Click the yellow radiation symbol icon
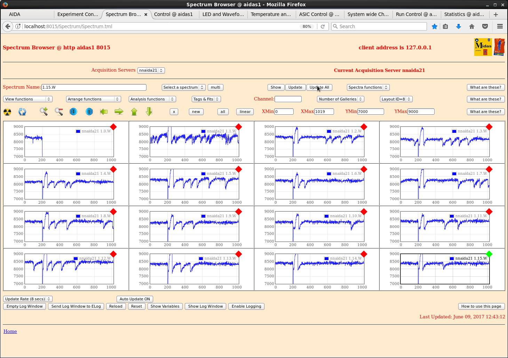Viewport: 508px width, 358px height. [7, 112]
